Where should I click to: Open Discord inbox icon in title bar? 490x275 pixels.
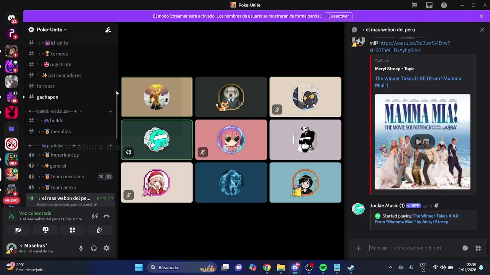(429, 5)
